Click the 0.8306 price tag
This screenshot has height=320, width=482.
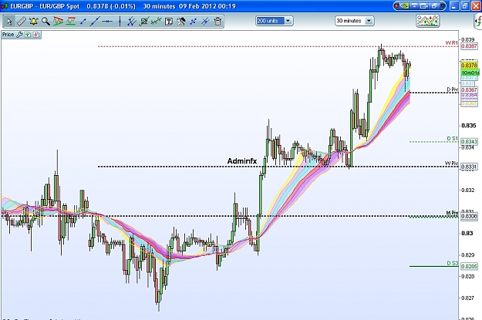click(x=469, y=216)
